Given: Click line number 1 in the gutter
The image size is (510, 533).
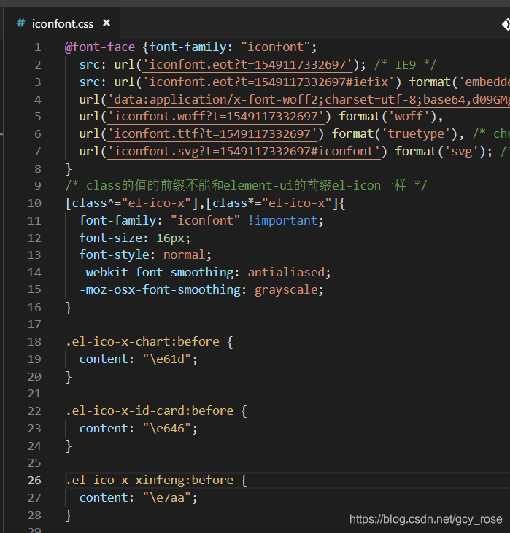Looking at the screenshot, I should pyautogui.click(x=38, y=47).
